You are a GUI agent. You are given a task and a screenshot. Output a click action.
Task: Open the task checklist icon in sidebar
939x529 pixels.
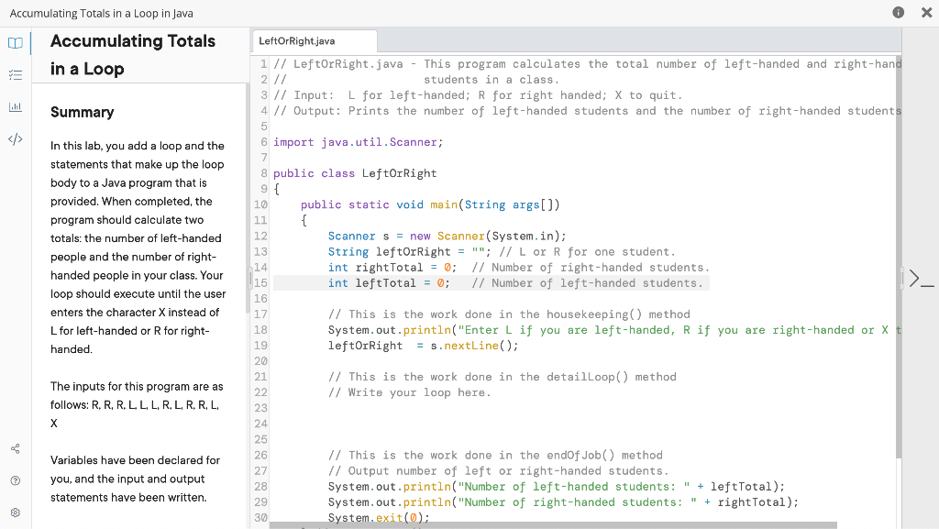(x=16, y=75)
